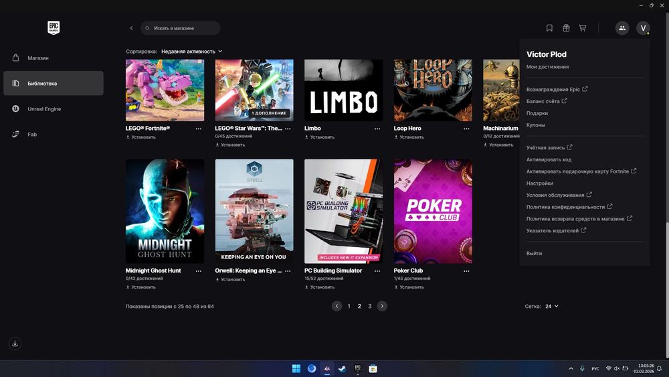Viewport: 669px width, 377px height.
Task: Go to page 3
Action: pos(370,306)
